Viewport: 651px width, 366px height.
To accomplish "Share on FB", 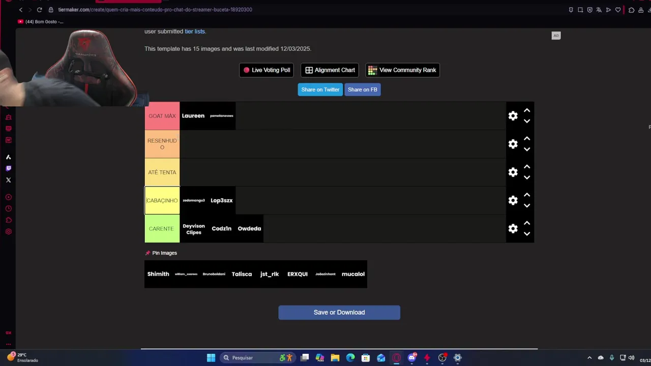I will pyautogui.click(x=363, y=89).
